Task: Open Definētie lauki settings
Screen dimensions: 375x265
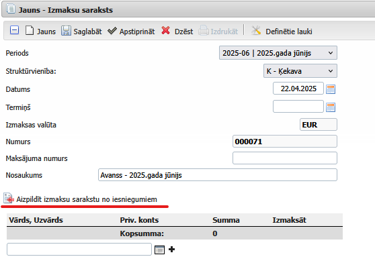Action: click(289, 32)
